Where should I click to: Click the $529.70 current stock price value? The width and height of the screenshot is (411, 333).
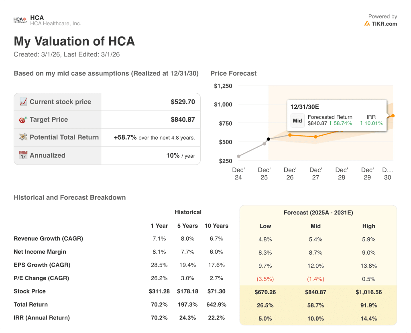[183, 102]
